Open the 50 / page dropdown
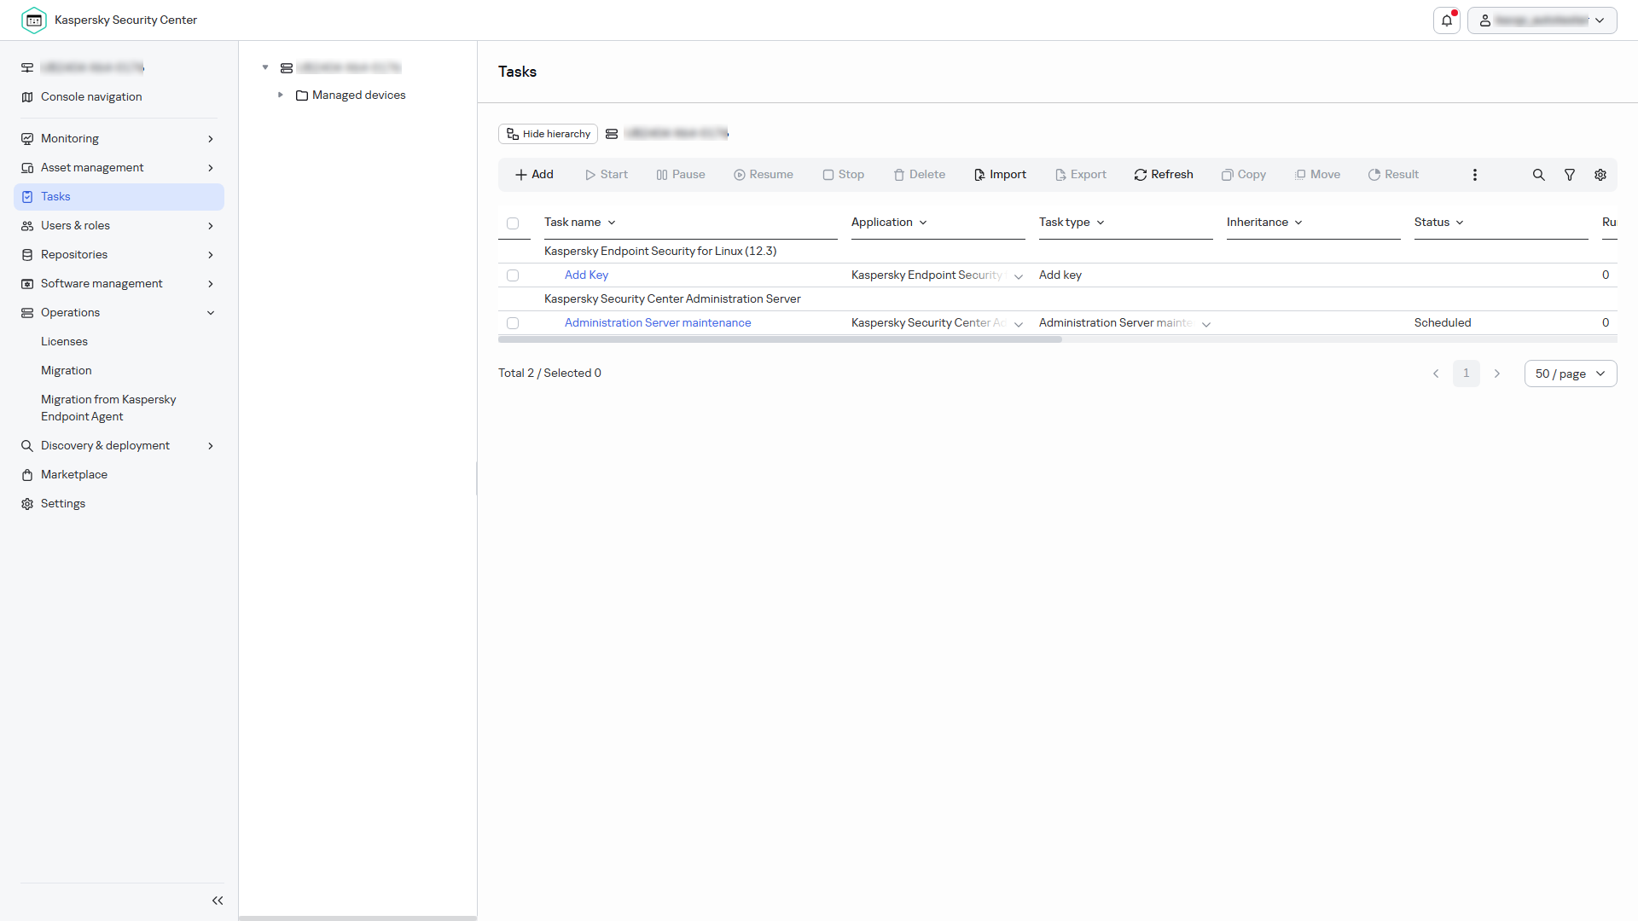 (1571, 374)
